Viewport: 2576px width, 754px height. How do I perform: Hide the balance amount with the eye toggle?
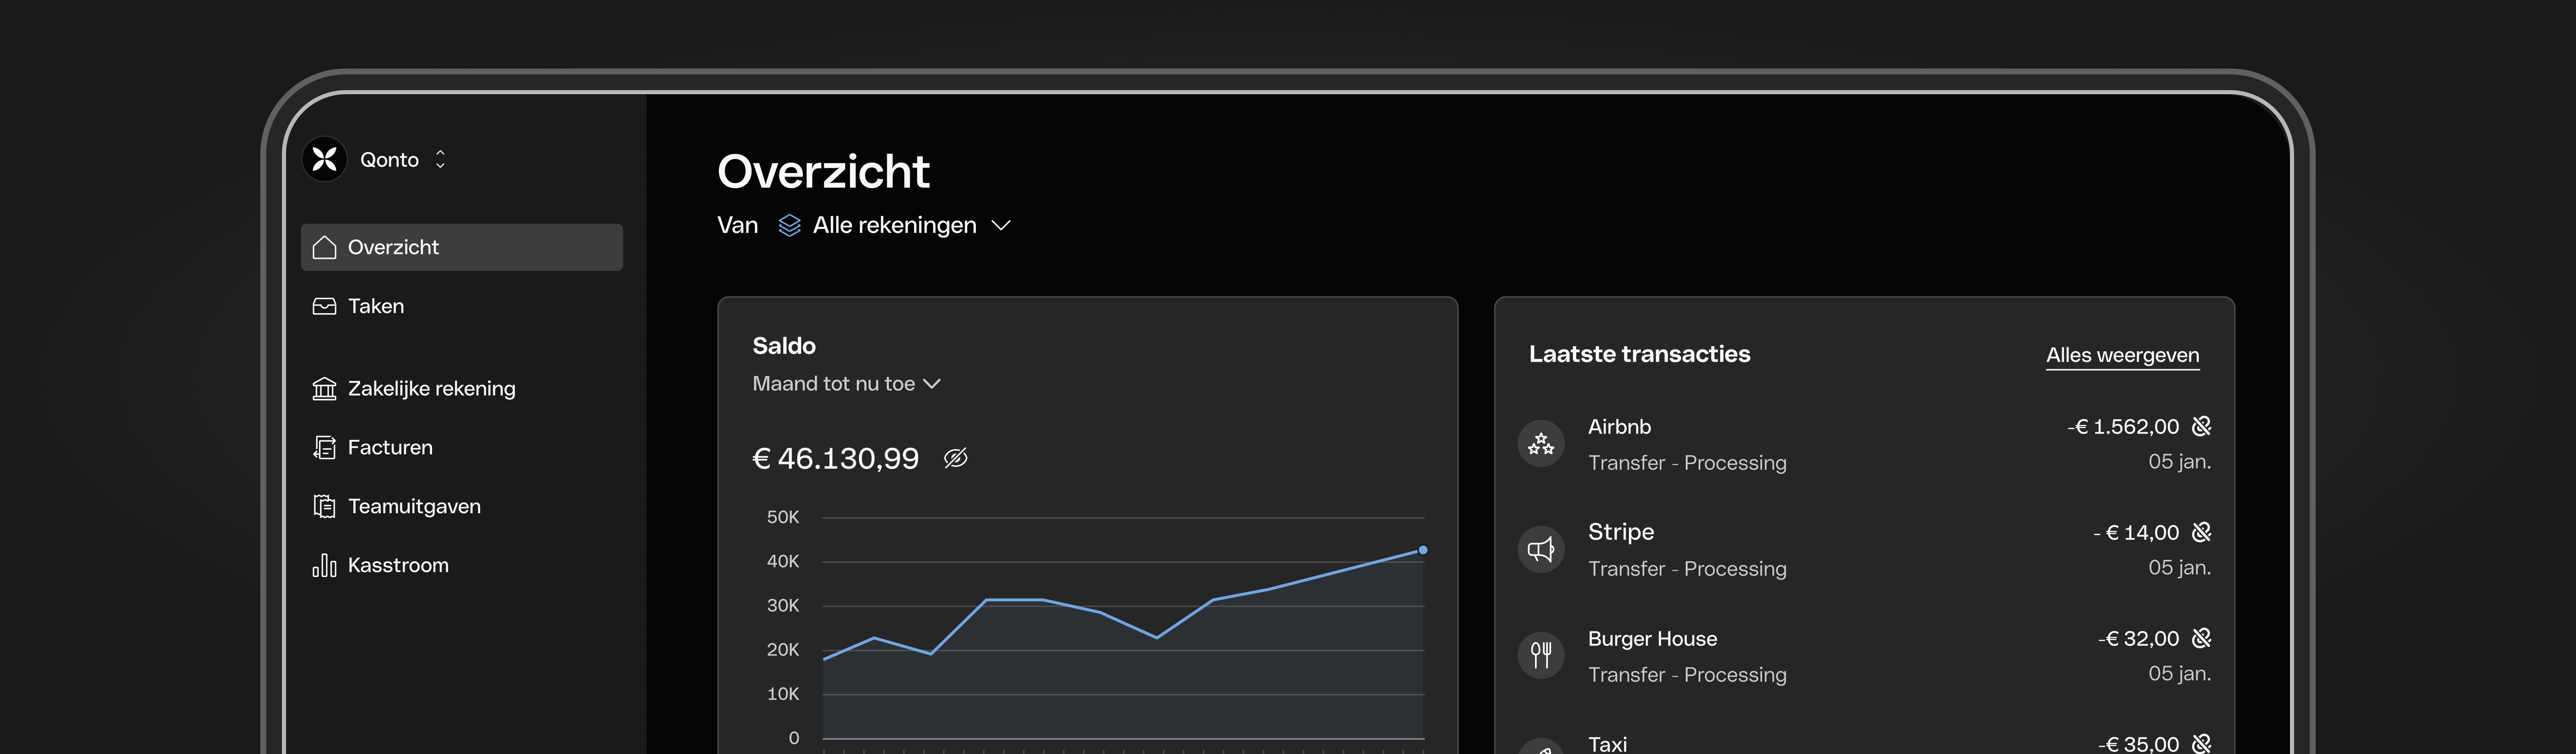956,458
